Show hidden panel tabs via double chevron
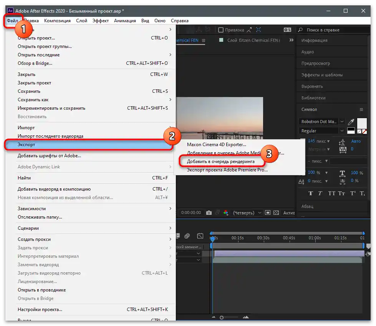 pyautogui.click(x=292, y=40)
